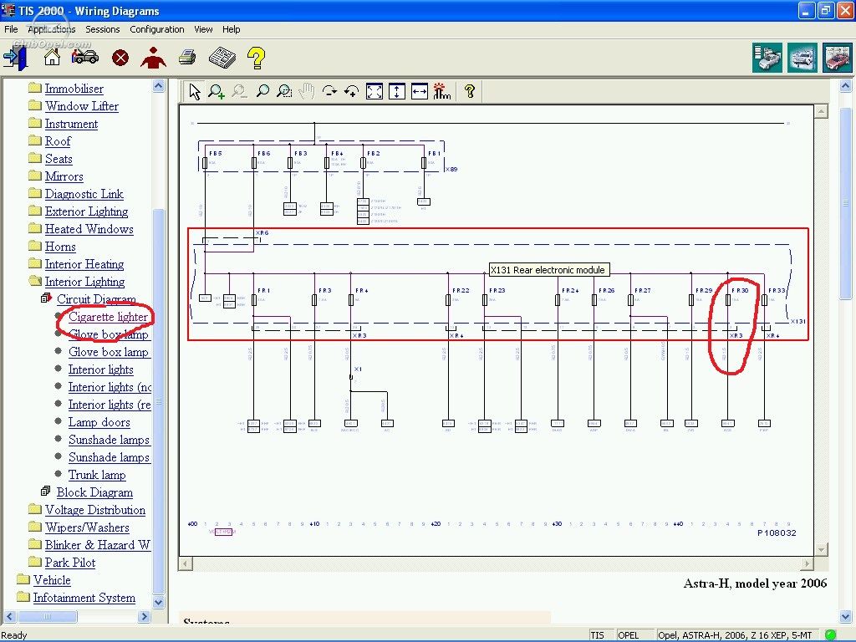
Task: Click diagram horizontal scroll left arrow
Action: click(x=186, y=563)
